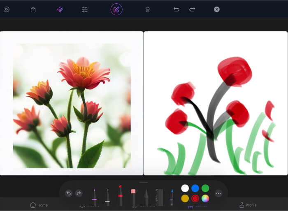Click the playback icon at top left

pyautogui.click(x=7, y=9)
